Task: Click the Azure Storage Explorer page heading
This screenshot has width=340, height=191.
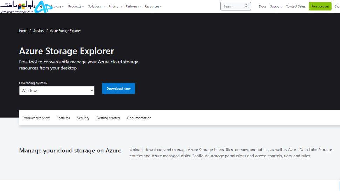Action: pos(67,51)
